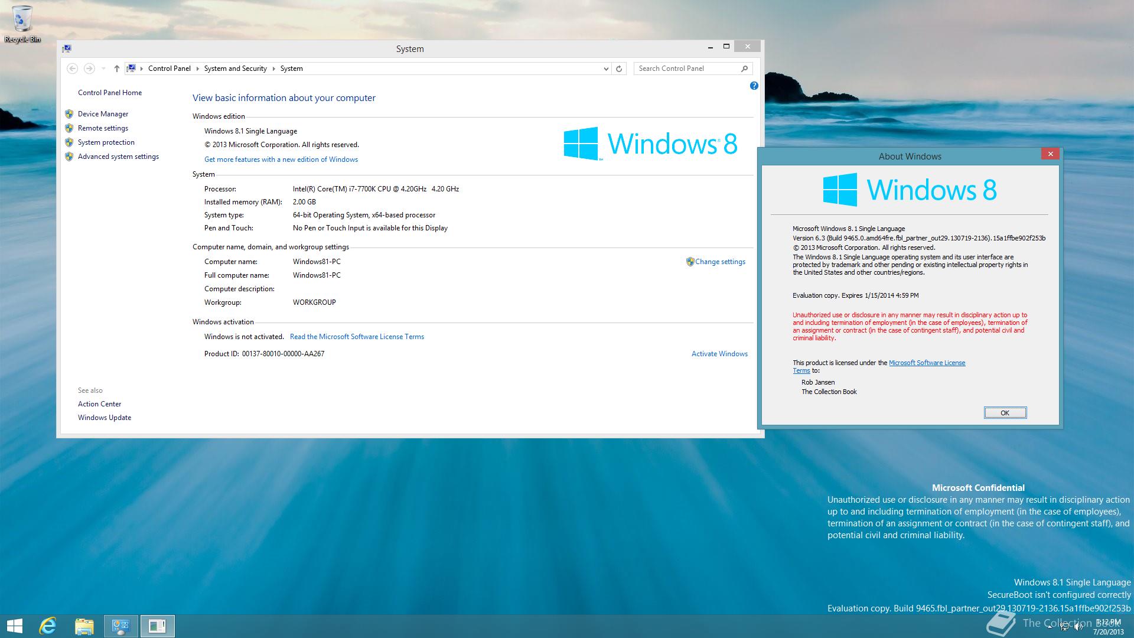Select the Product ID text 00137-80010-00000-AA267
This screenshot has width=1134, height=638.
[283, 354]
